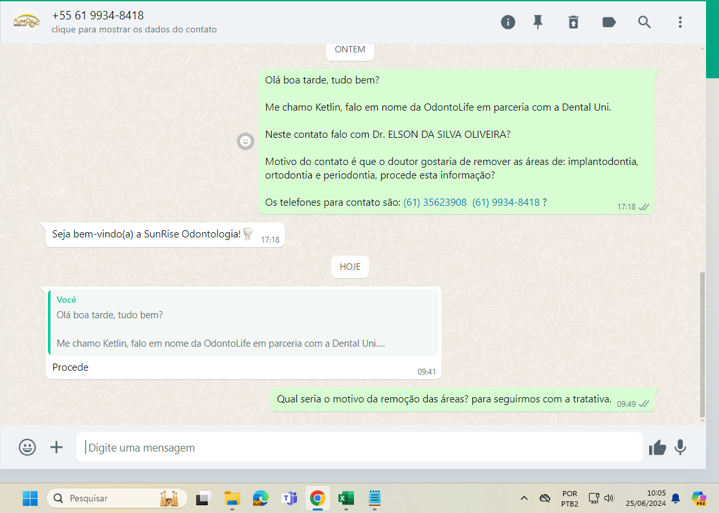Image resolution: width=719 pixels, height=513 pixels.
Task: Open the Copilot preview taskbar icon
Action: pos(699,498)
